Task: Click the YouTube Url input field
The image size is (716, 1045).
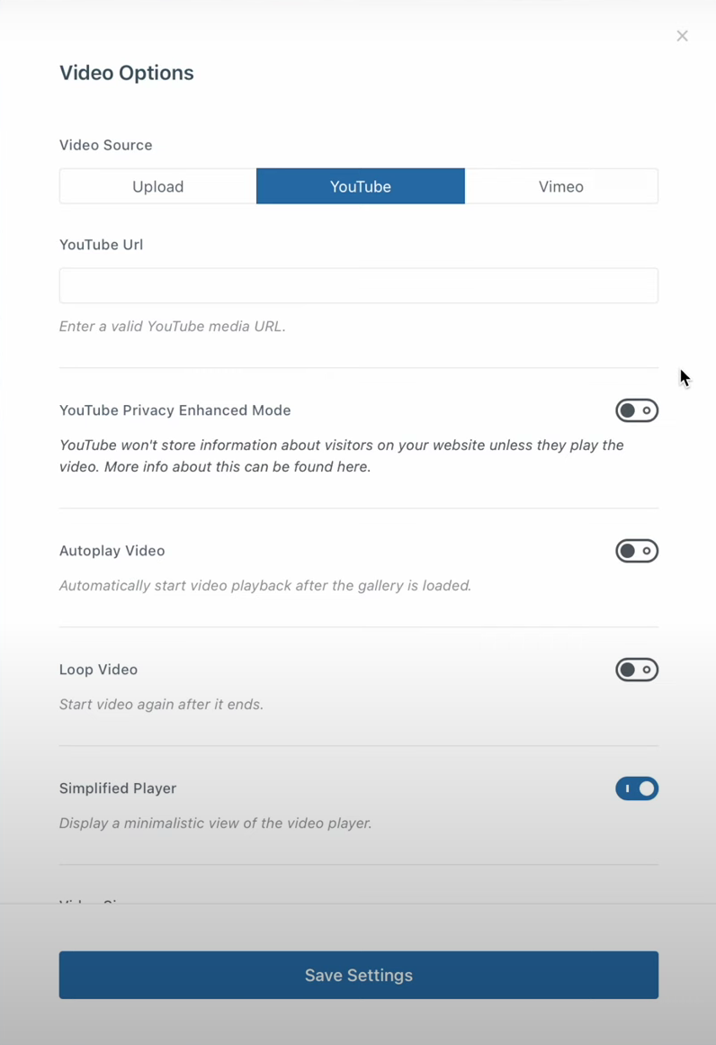Action: (358, 285)
